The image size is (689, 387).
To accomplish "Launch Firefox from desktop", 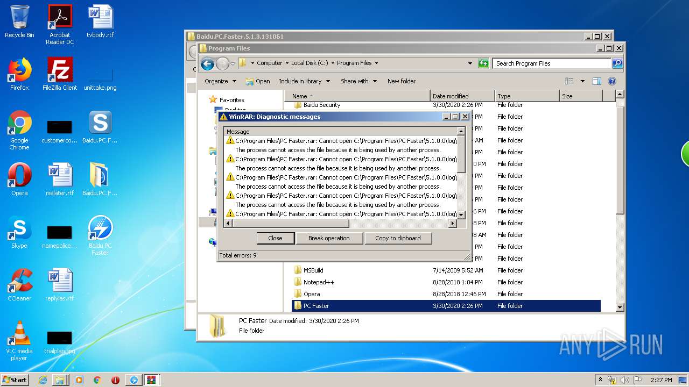I will (19, 74).
